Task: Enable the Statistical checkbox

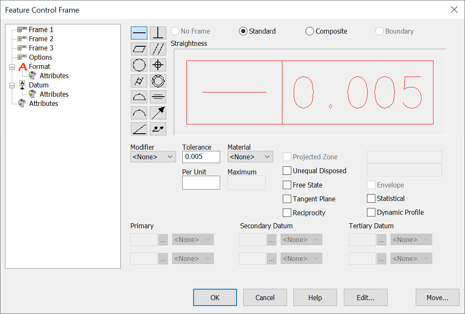Action: (x=371, y=198)
